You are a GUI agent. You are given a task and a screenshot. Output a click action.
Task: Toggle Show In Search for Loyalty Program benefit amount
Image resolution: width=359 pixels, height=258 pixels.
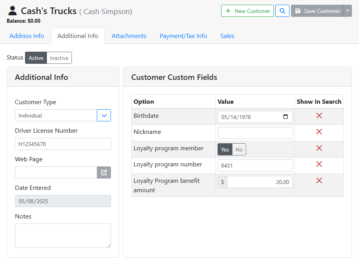[319, 180]
